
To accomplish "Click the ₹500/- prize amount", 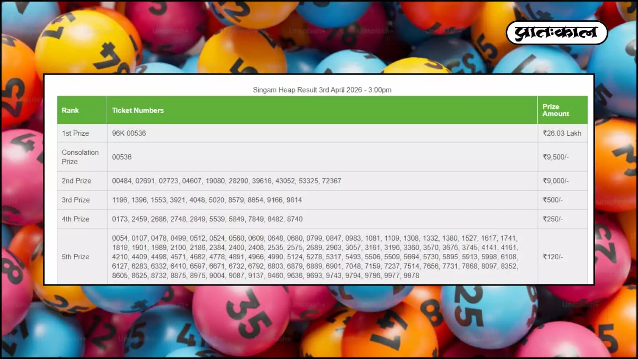I will [x=553, y=200].
